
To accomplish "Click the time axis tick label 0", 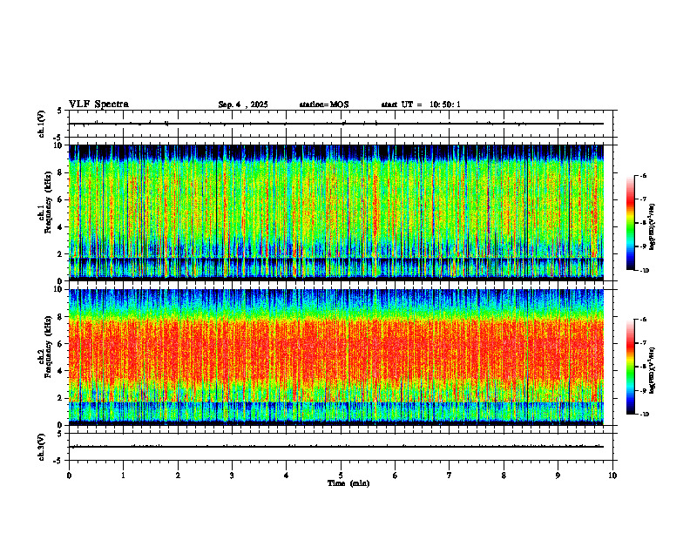I will point(69,476).
